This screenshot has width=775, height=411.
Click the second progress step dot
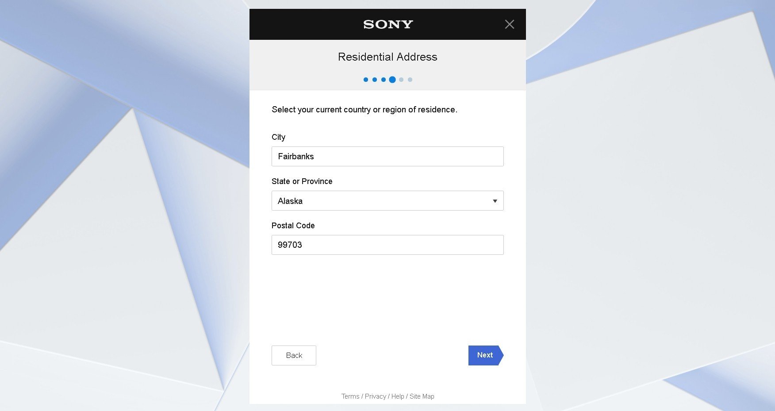375,80
